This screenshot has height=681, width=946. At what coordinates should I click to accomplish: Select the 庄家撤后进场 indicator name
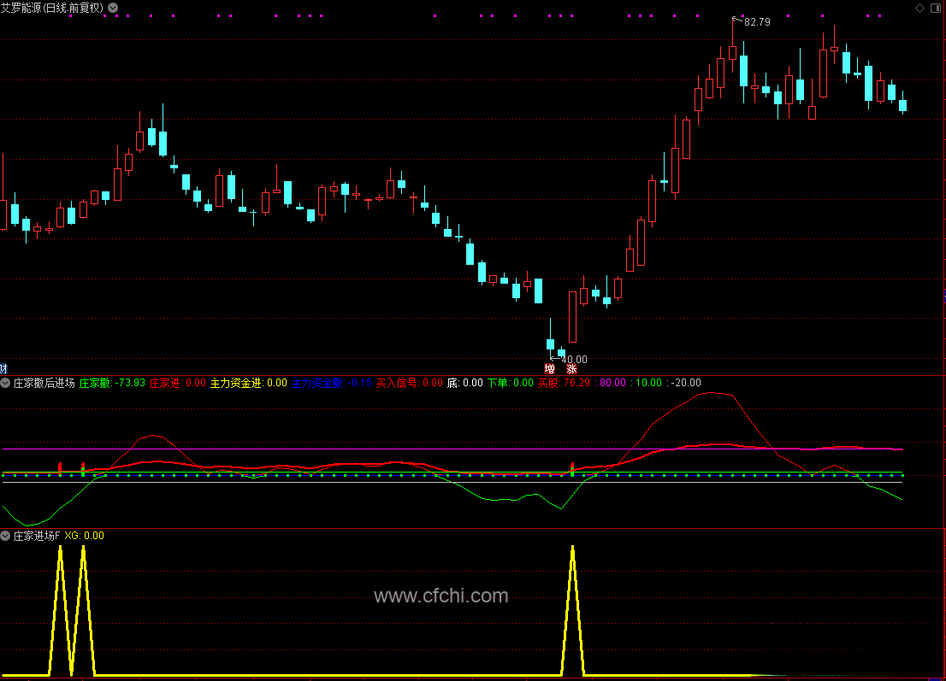click(x=44, y=383)
